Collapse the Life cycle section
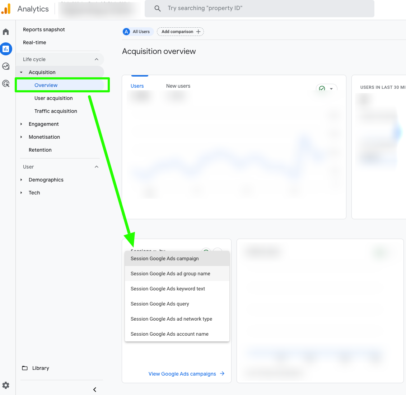Viewport: 406px width, 395px height. [96, 59]
